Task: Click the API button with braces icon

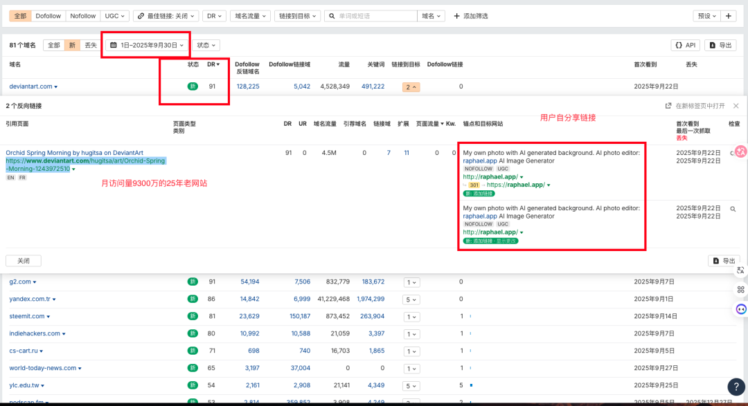Action: click(686, 45)
